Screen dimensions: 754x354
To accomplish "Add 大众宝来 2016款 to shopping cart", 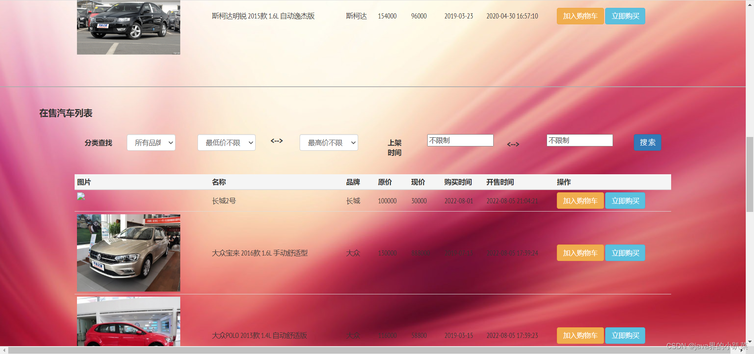I will [x=580, y=253].
